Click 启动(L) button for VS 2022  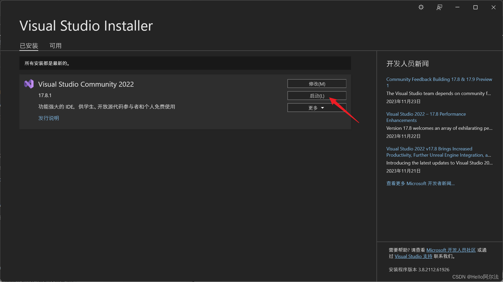click(317, 96)
